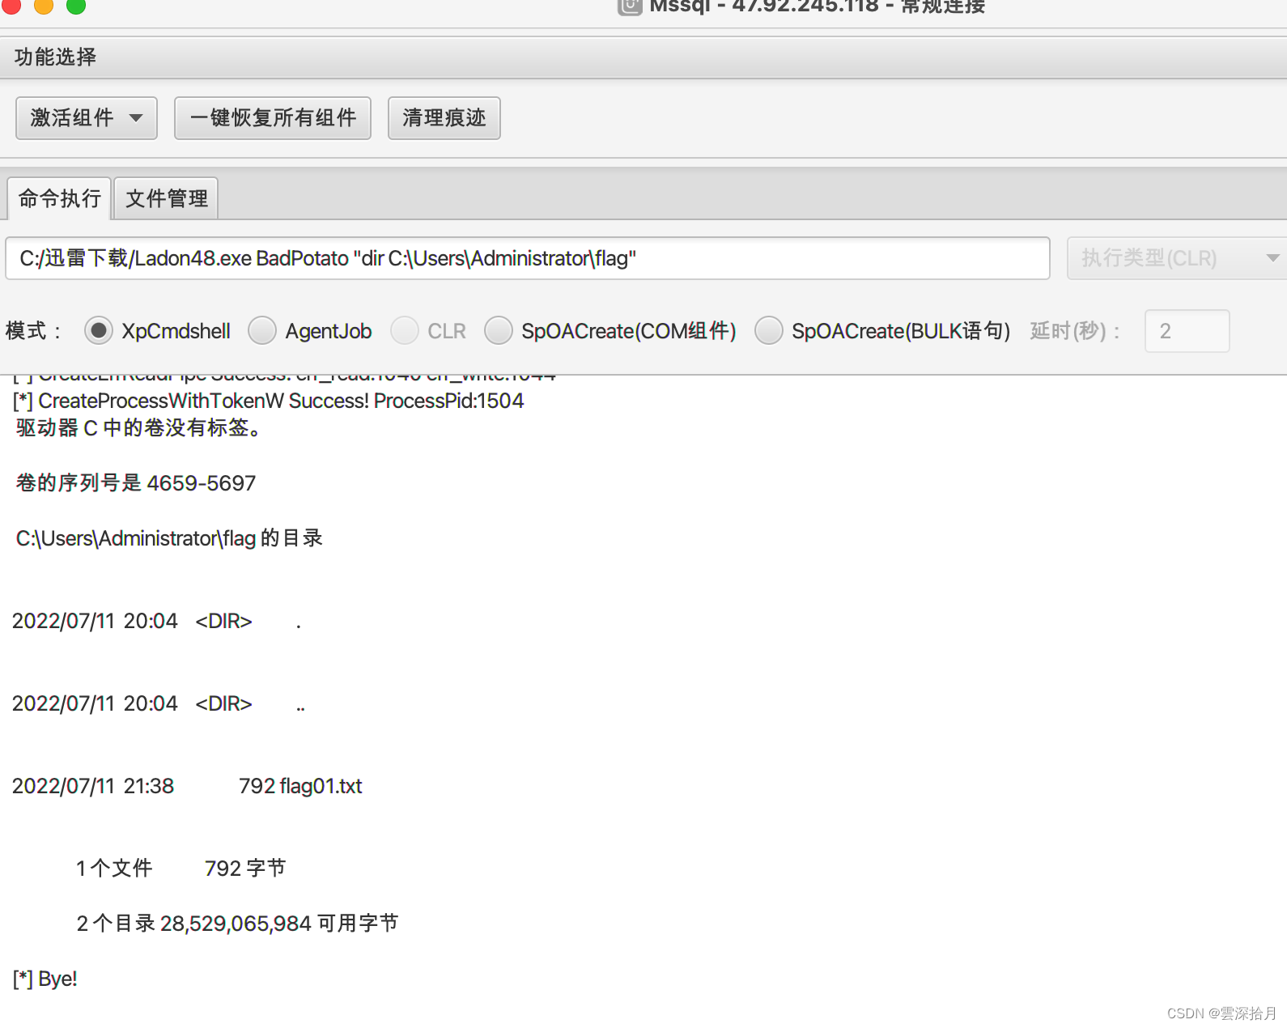Click the Mssql window title icon
1287x1028 pixels.
coord(630,6)
